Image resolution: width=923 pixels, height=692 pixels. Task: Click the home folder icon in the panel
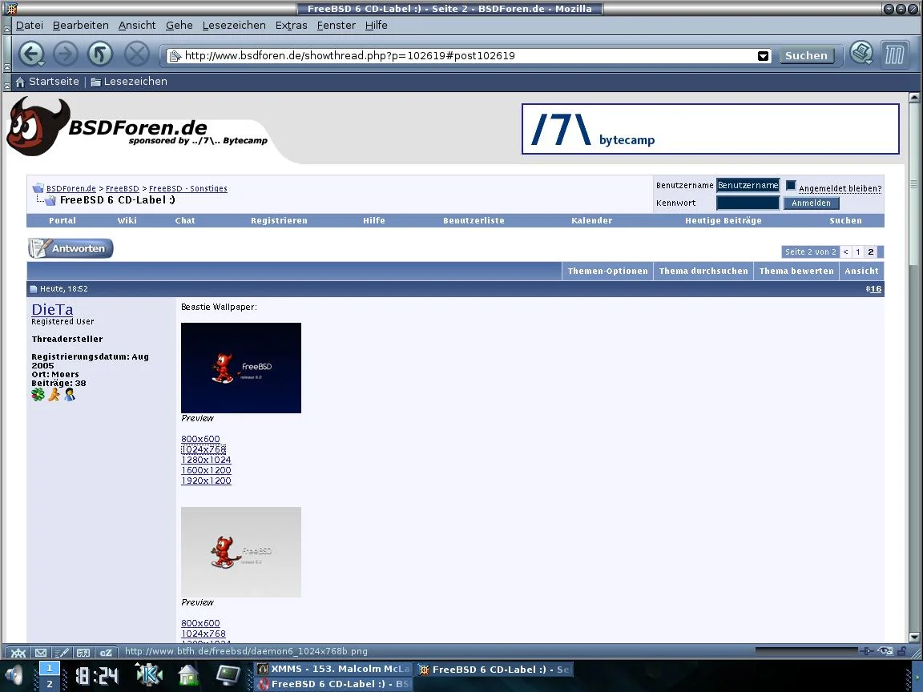[189, 675]
